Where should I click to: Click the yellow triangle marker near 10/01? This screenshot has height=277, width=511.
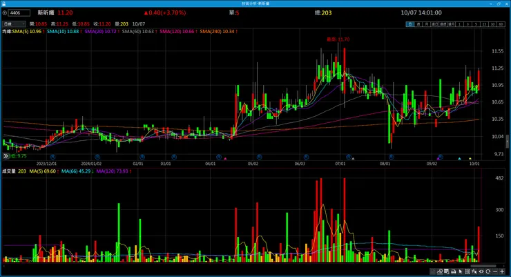point(470,159)
